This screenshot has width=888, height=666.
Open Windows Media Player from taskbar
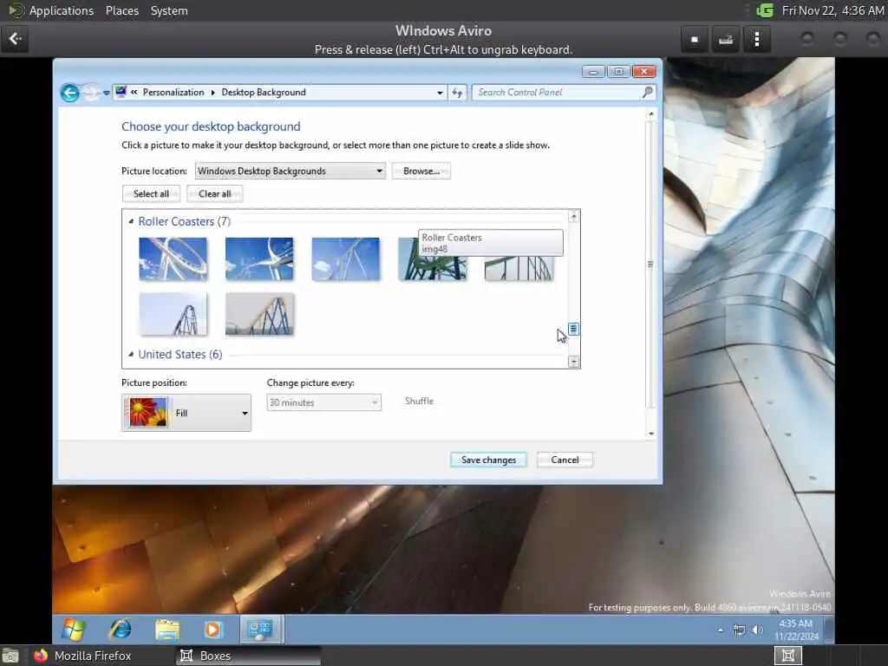click(x=213, y=630)
